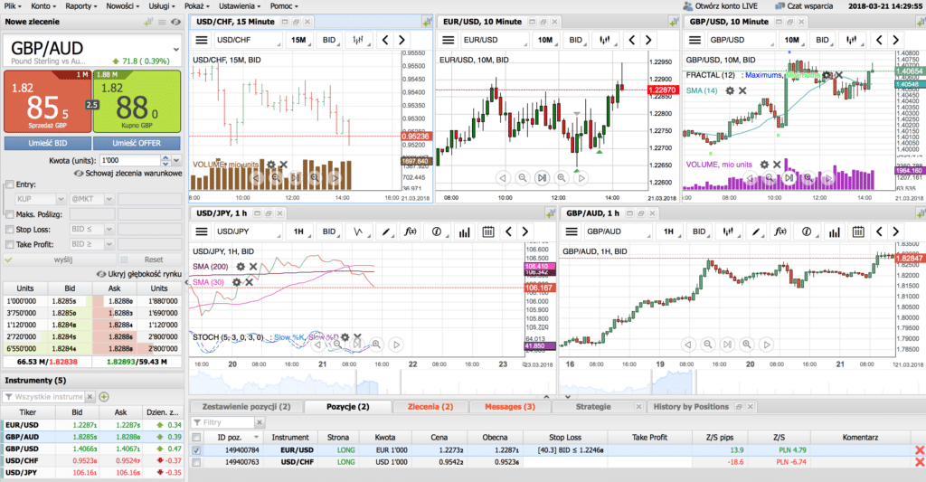Switch to the Zlecenia (2) tab
This screenshot has width=926, height=482.
tap(430, 407)
